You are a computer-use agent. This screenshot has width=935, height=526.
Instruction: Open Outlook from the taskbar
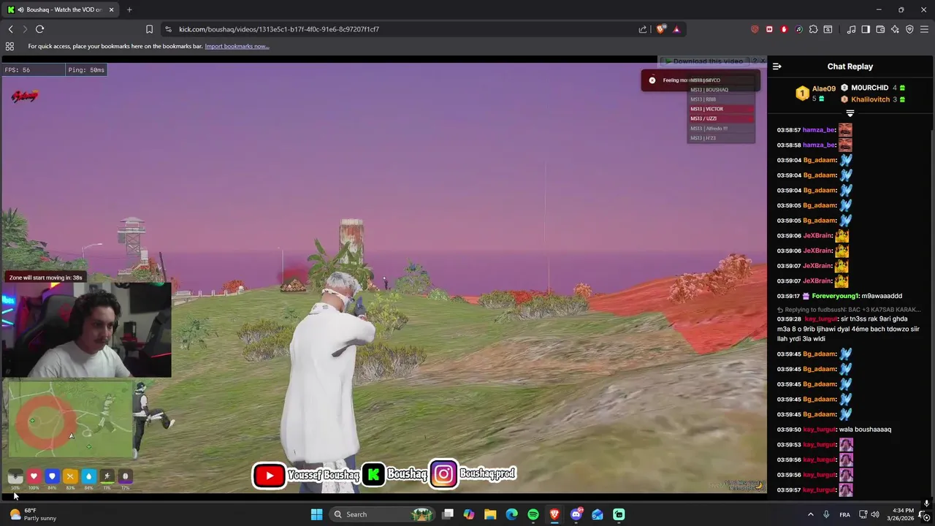pyautogui.click(x=598, y=514)
